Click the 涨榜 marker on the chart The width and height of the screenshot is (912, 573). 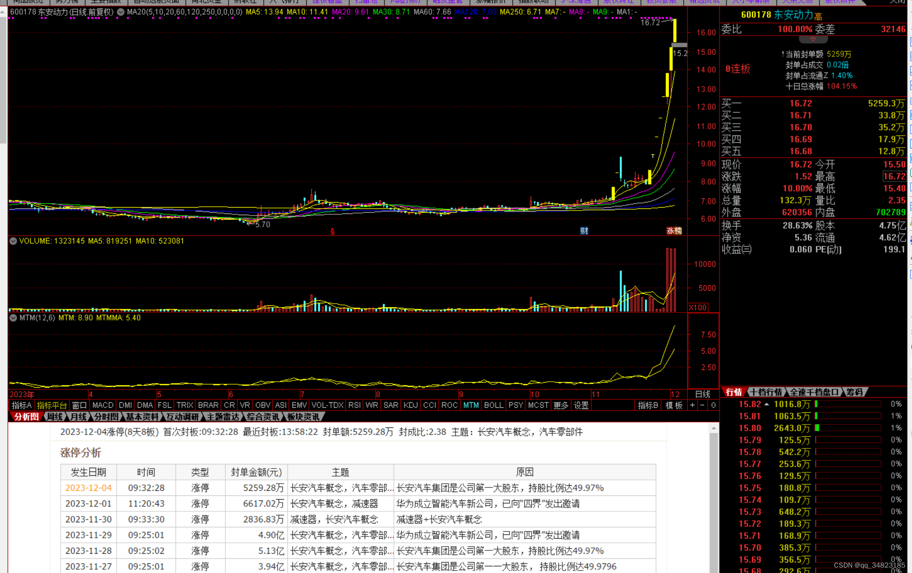pyautogui.click(x=674, y=231)
